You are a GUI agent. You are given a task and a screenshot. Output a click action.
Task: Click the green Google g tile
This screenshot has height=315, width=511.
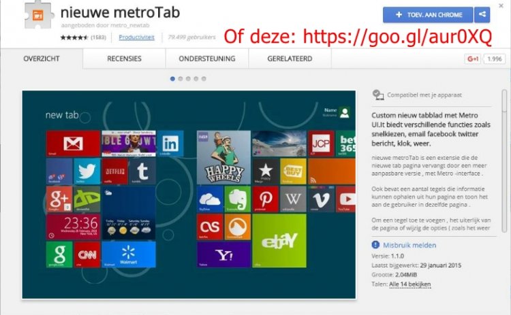click(x=59, y=254)
